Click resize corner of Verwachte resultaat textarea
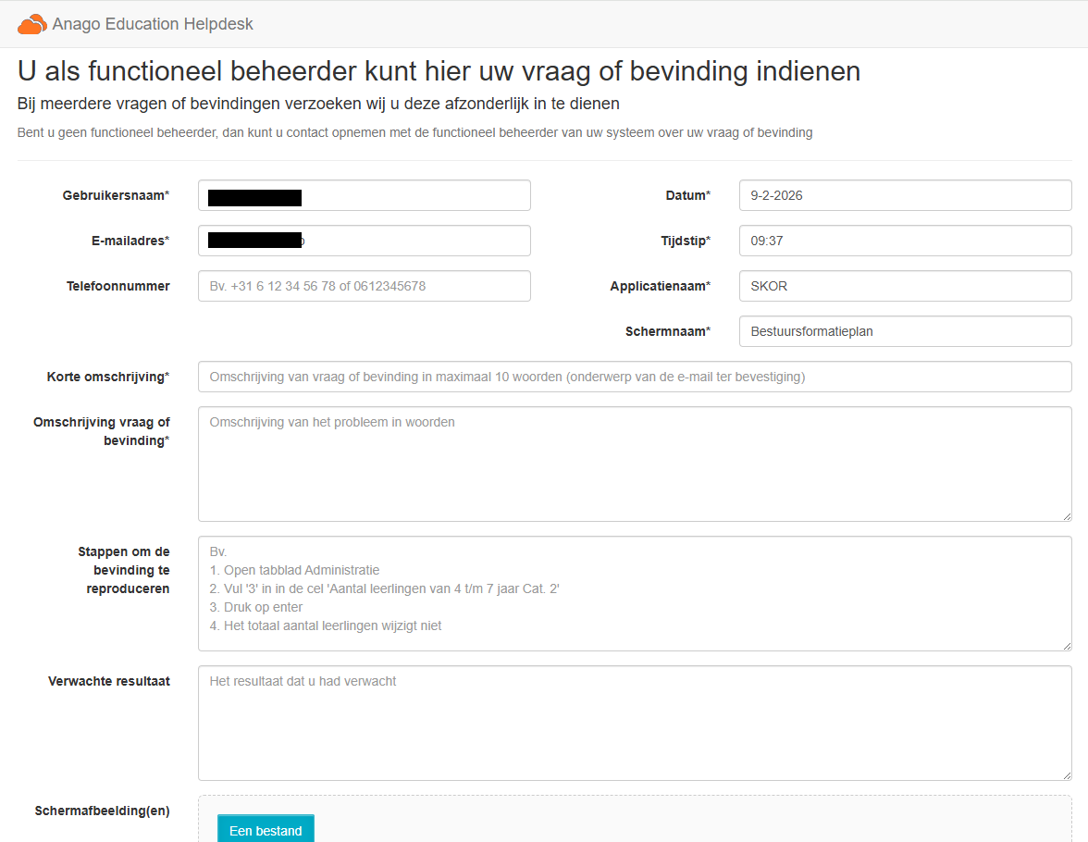The width and height of the screenshot is (1088, 842). point(1067,775)
